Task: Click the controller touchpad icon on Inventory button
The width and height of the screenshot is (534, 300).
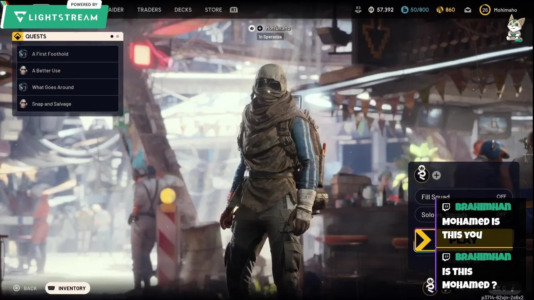Action: [51, 288]
